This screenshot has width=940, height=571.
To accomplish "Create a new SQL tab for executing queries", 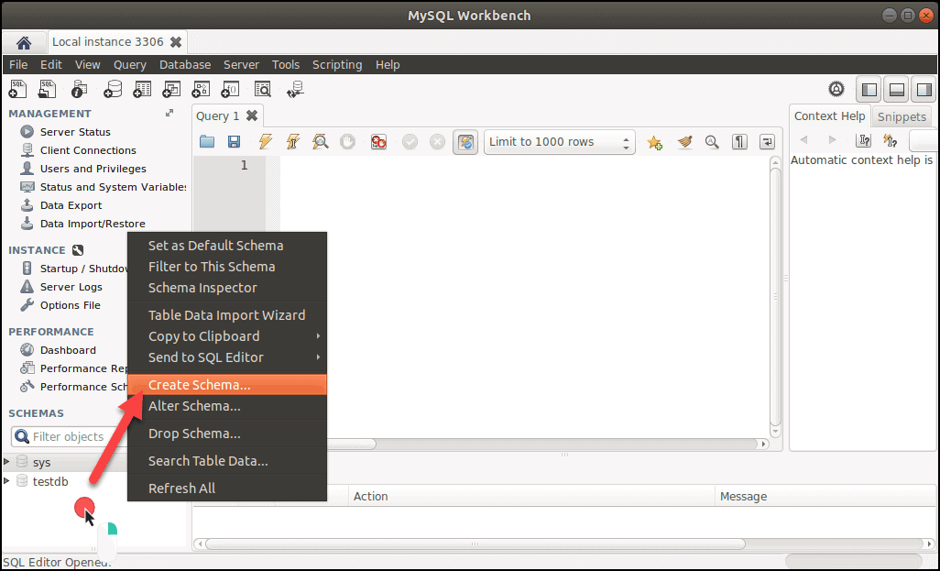I will [17, 89].
